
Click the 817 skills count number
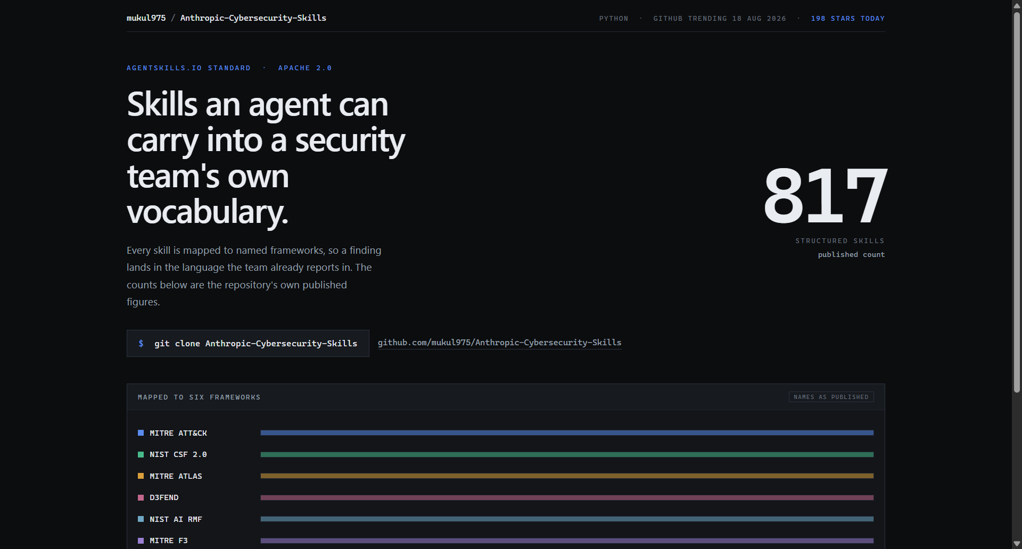[825, 196]
